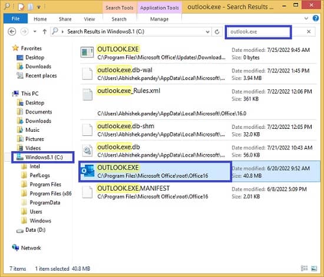Clear the search box with X

tap(309, 32)
